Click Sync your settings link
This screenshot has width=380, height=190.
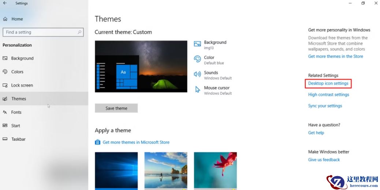325,106
